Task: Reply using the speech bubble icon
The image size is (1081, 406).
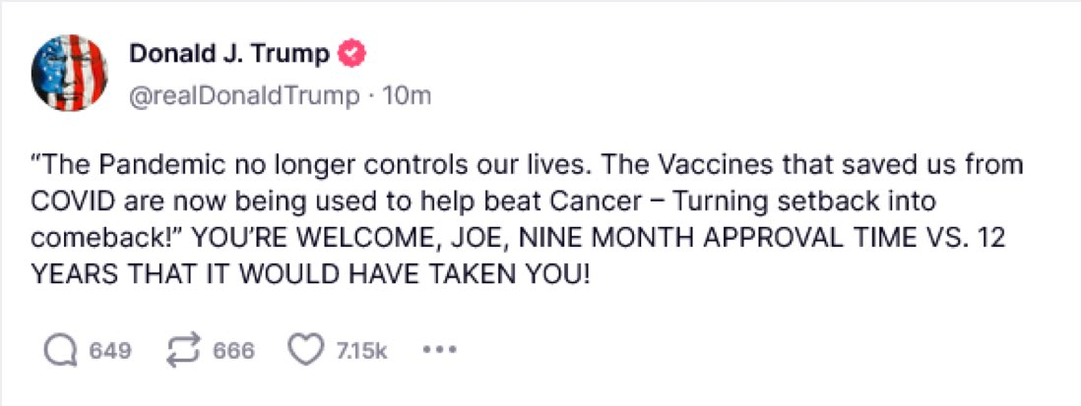Action: 61,350
